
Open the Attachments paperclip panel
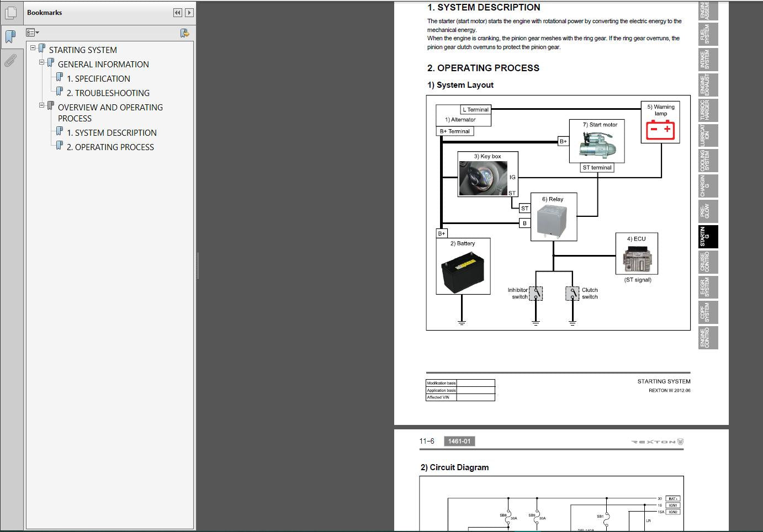tap(10, 60)
